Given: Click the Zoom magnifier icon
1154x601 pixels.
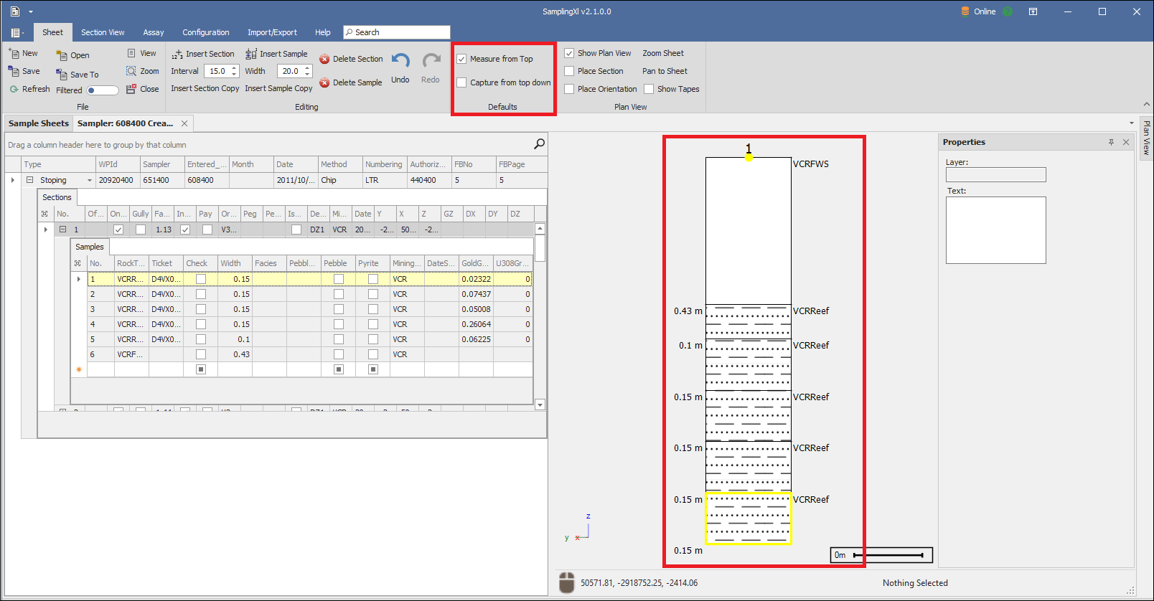Looking at the screenshot, I should pyautogui.click(x=131, y=71).
